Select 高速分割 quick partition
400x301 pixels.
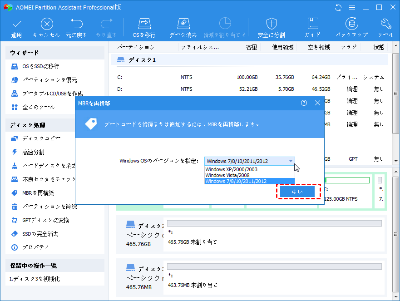[28, 152]
